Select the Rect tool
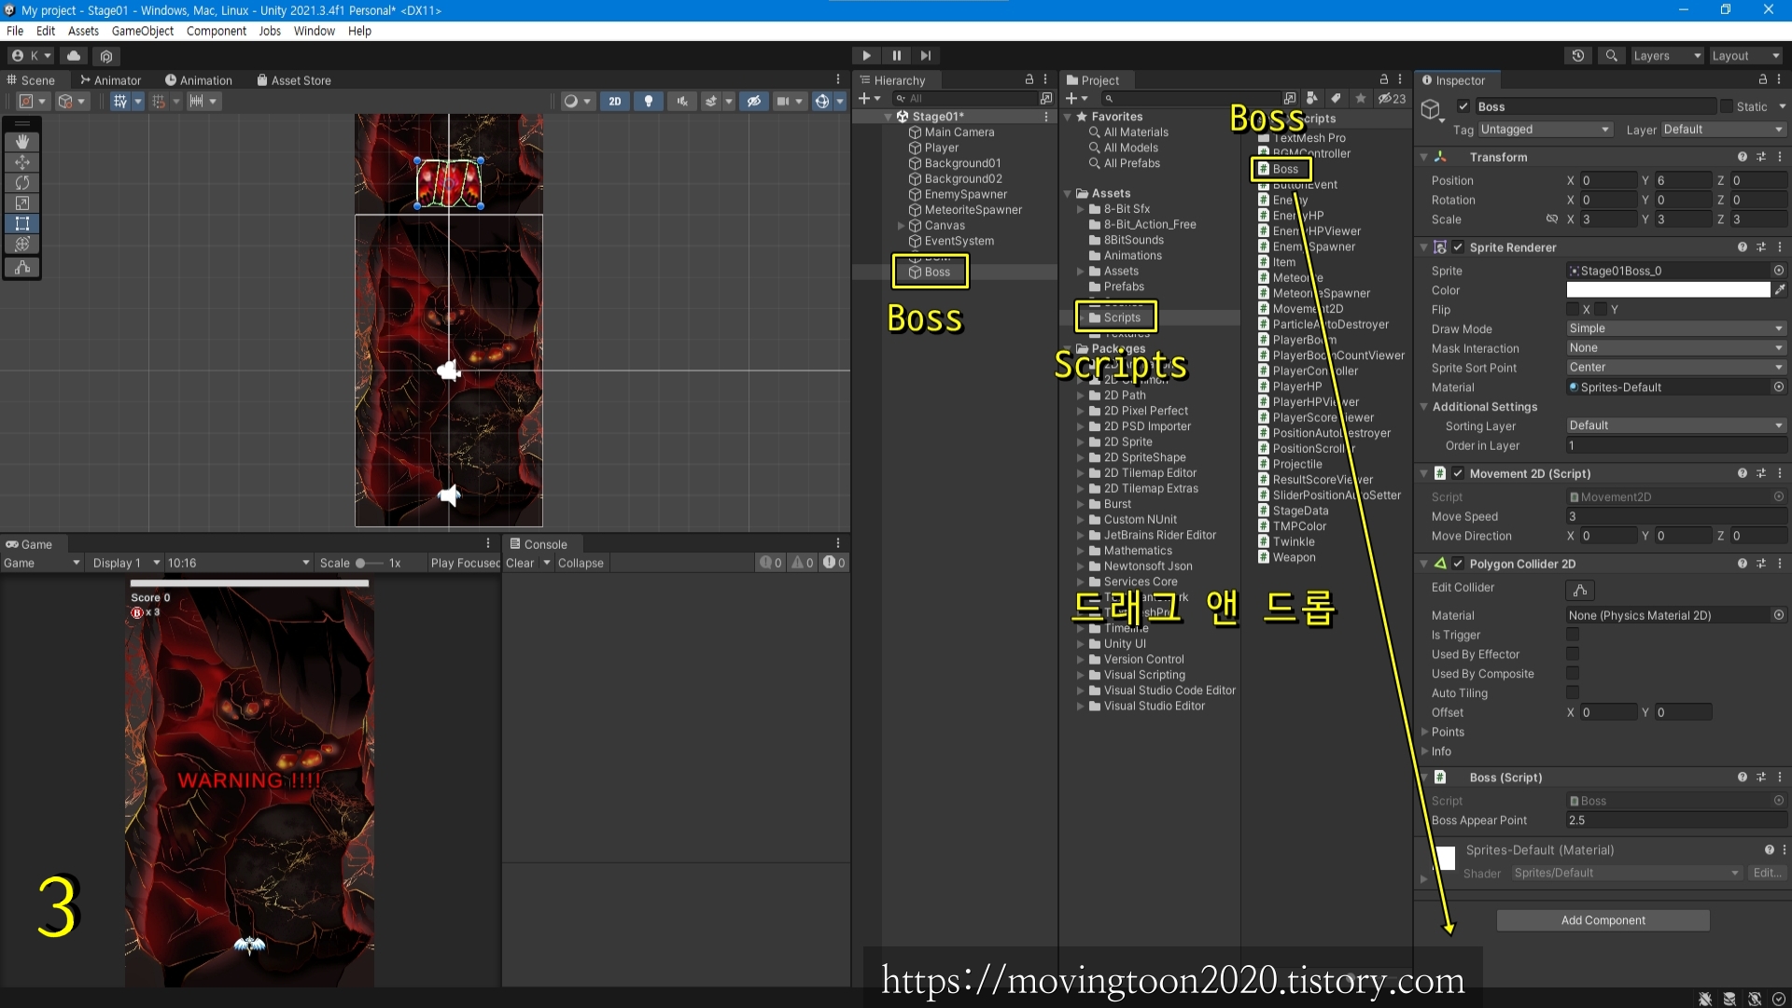Screen dimensions: 1792x1008 click(21, 224)
